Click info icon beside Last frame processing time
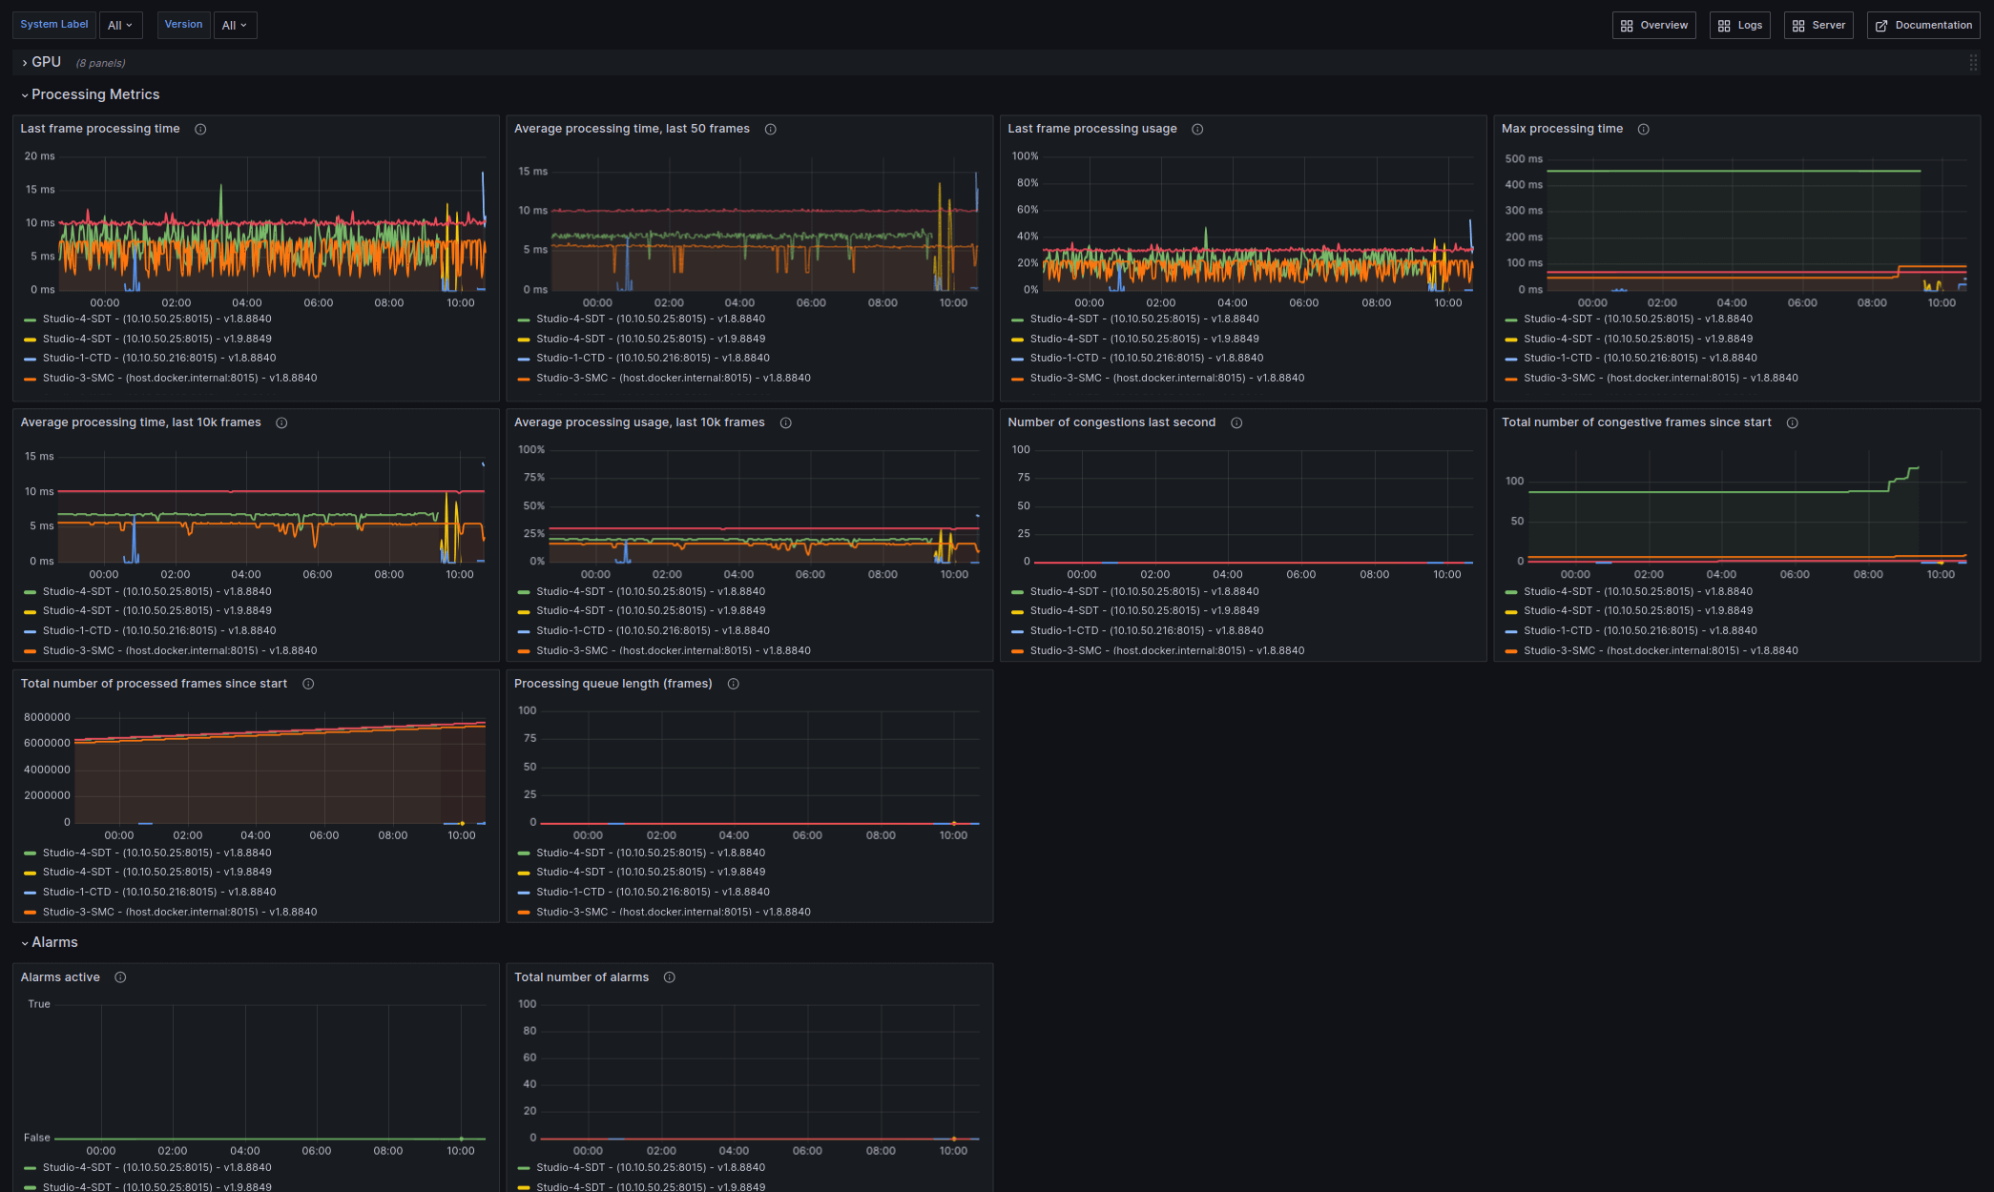Viewport: 1994px width, 1192px height. 200,130
